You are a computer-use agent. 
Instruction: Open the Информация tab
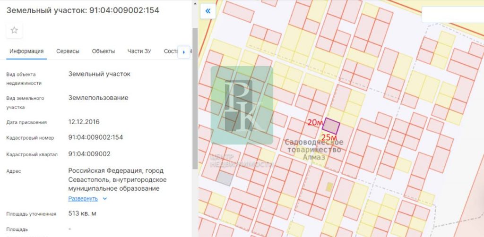point(26,51)
